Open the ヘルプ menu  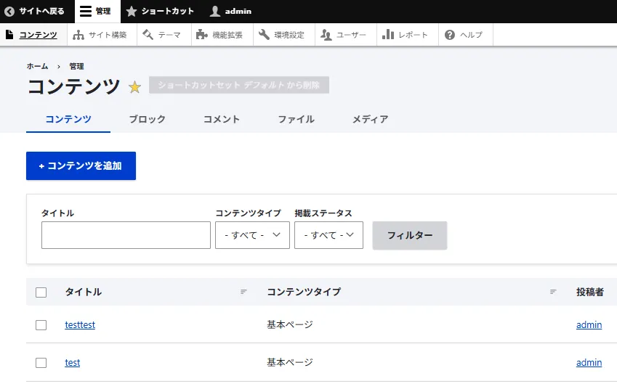click(x=464, y=35)
